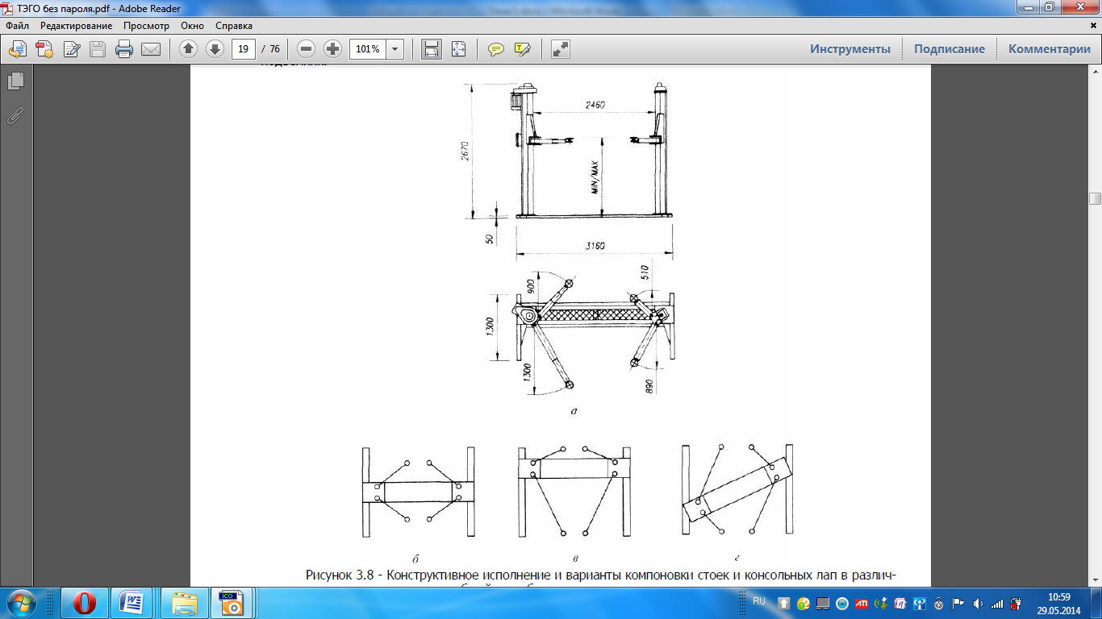Open the Action Center flag icon
1102x619 pixels.
click(958, 603)
